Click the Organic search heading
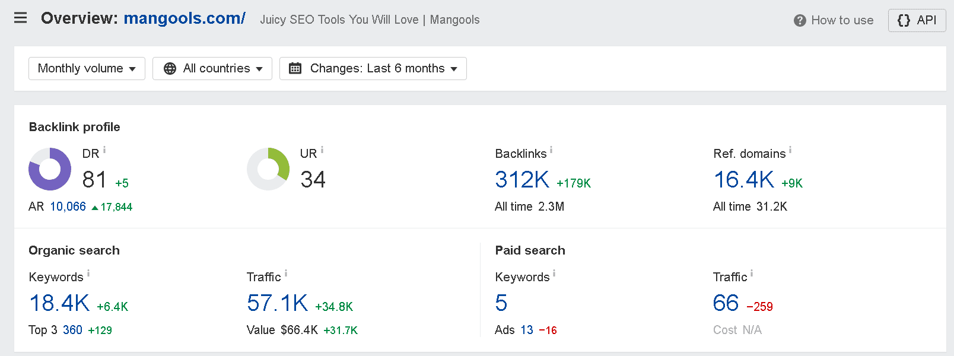The width and height of the screenshot is (954, 356). coord(74,250)
